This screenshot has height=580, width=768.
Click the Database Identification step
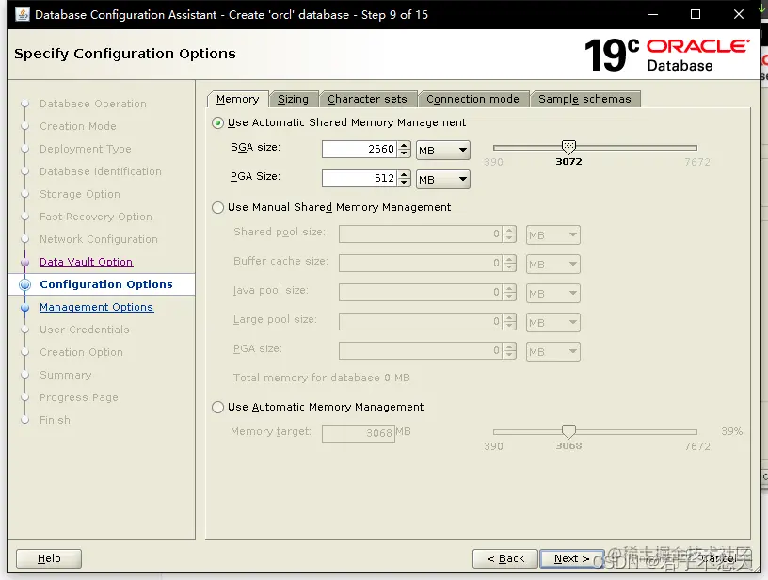pyautogui.click(x=101, y=171)
